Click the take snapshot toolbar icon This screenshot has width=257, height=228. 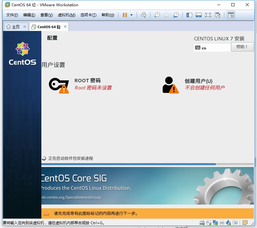[157, 15]
